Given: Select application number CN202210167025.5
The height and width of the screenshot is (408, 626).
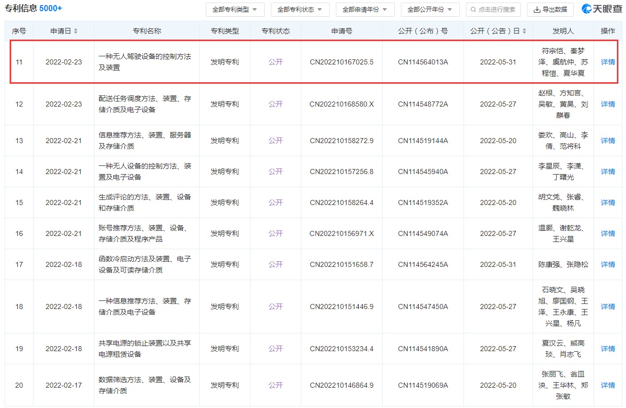Looking at the screenshot, I should (341, 62).
